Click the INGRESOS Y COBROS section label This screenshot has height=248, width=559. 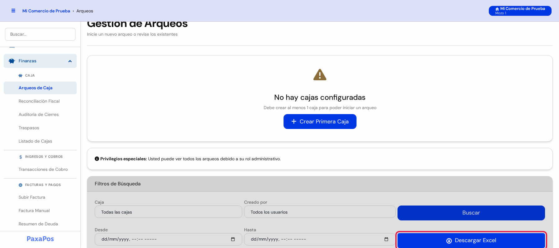click(44, 157)
